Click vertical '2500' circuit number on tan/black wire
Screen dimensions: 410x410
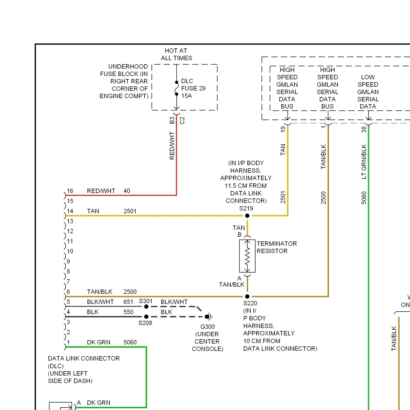click(323, 198)
